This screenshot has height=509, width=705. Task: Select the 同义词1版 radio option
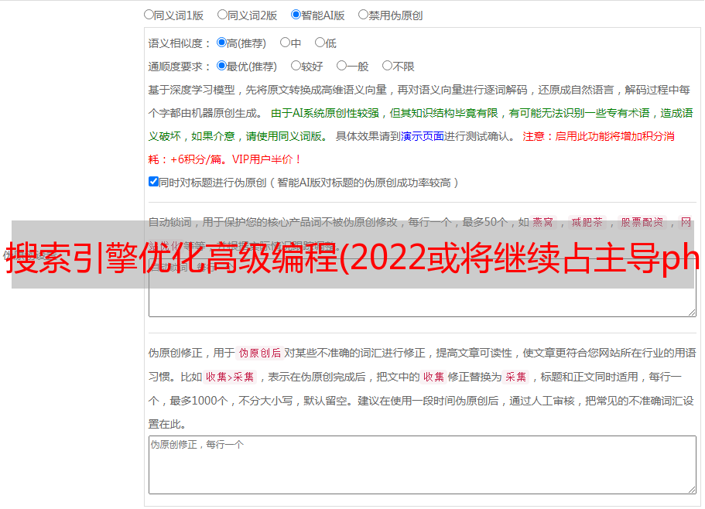[x=149, y=15]
